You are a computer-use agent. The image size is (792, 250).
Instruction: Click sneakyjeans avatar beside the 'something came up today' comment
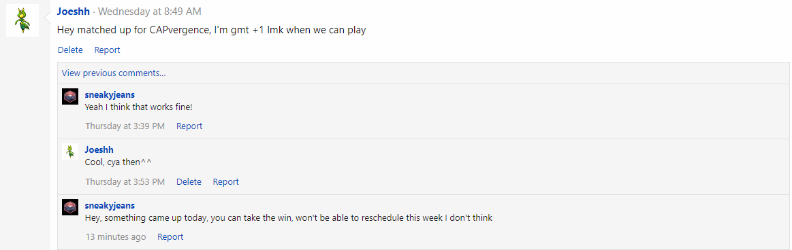69,207
